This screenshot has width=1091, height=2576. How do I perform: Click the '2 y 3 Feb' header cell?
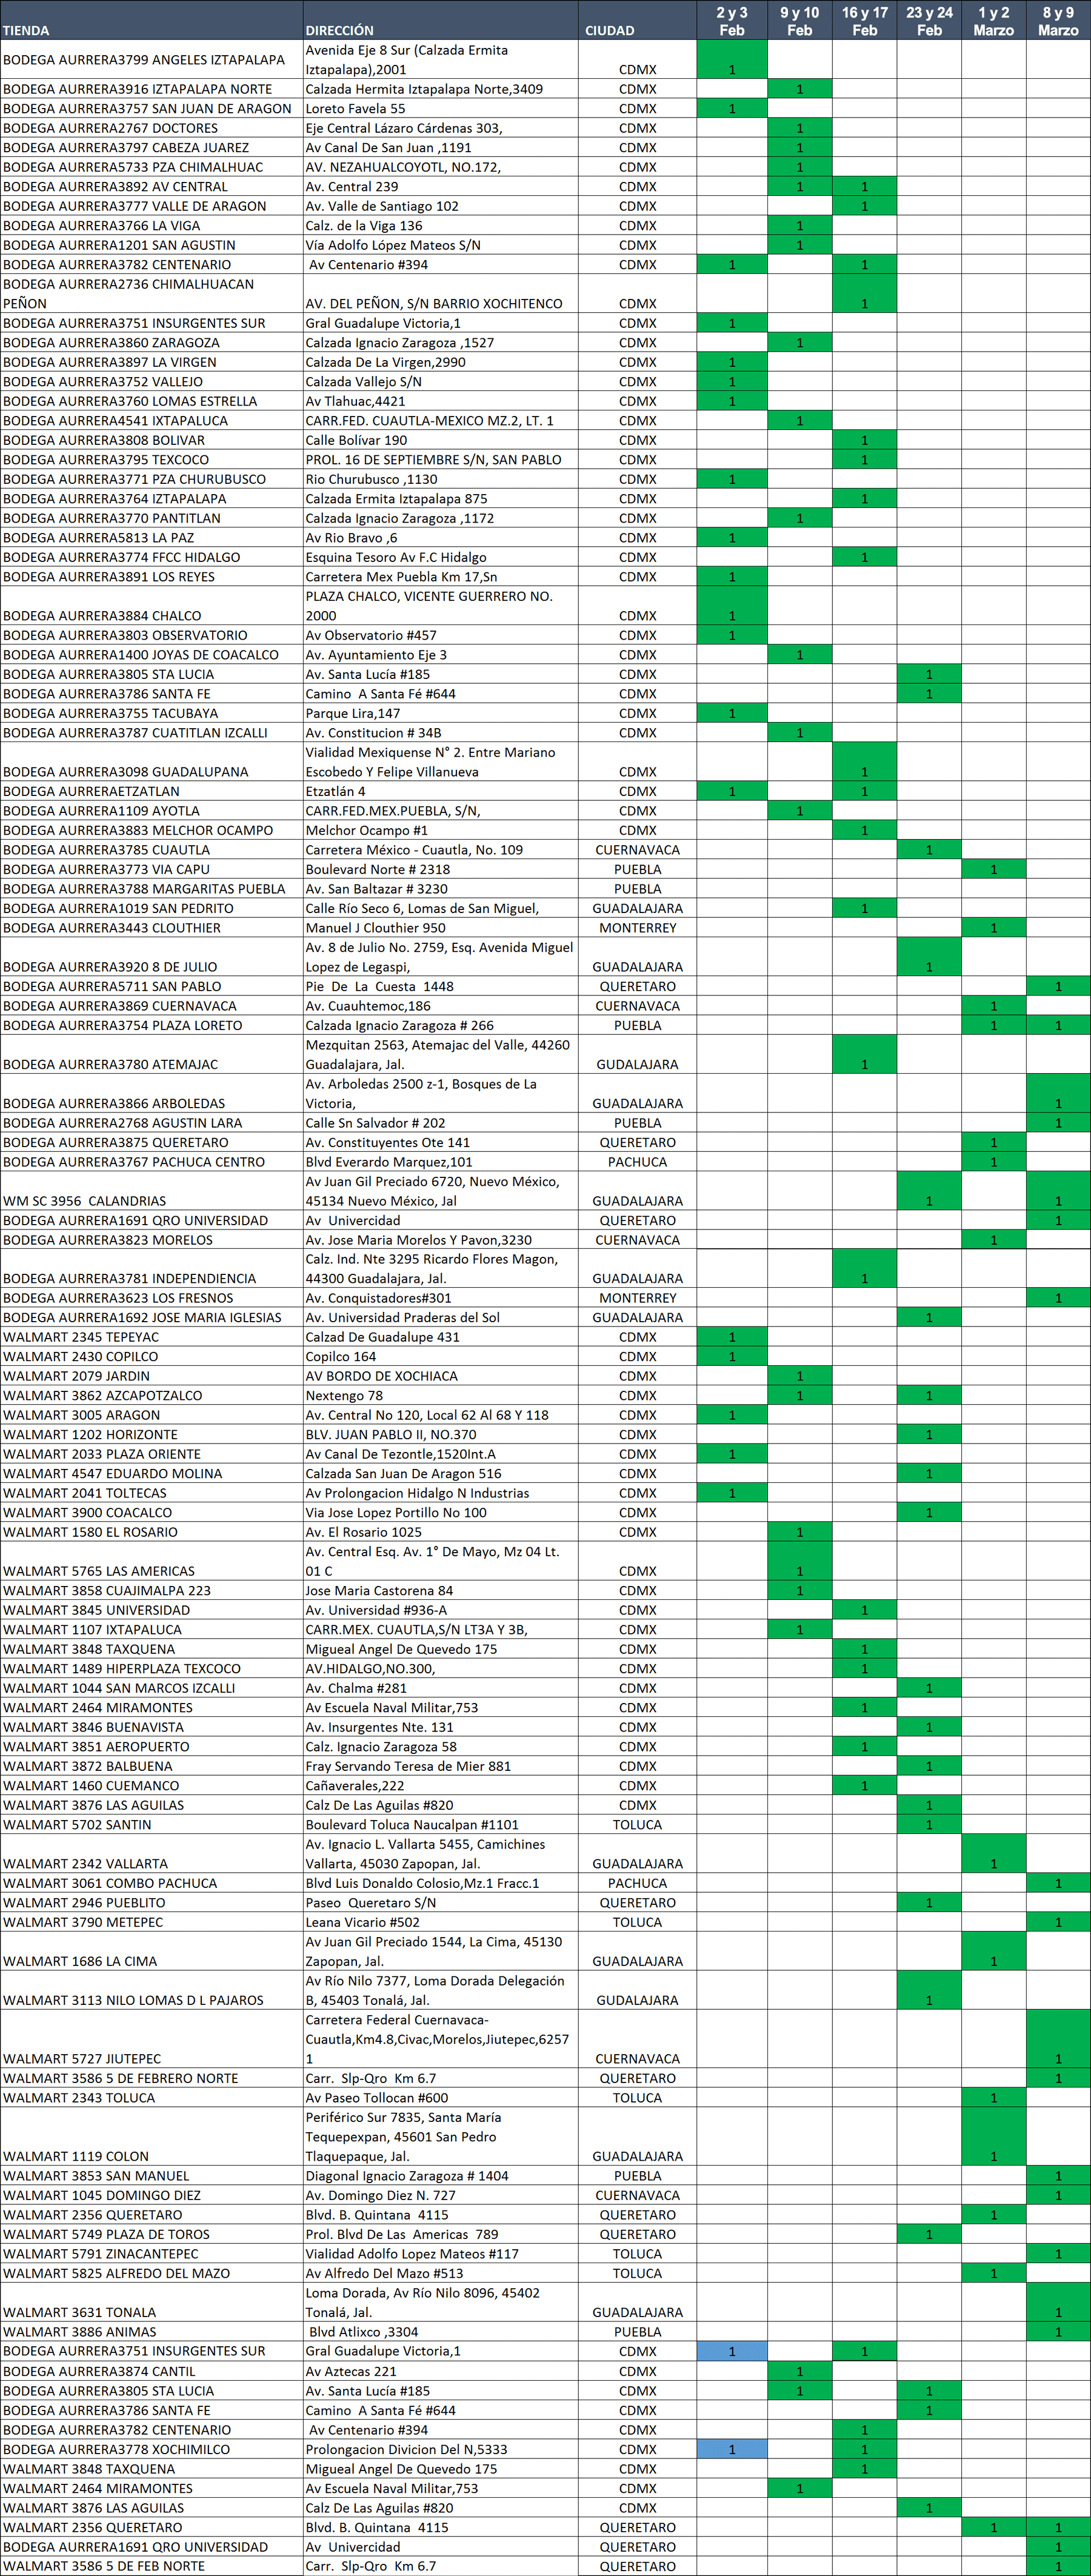point(732,20)
